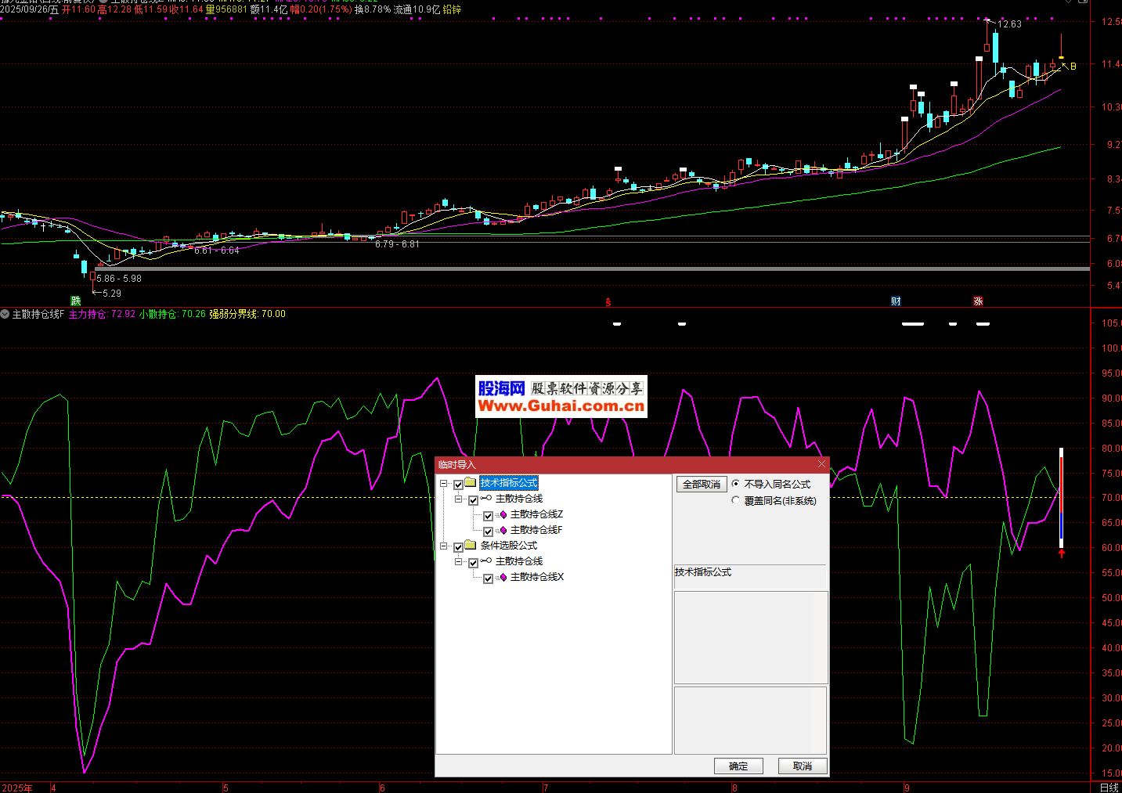Close the 临时导入 dialog
Image resolution: width=1122 pixels, height=793 pixels.
point(821,464)
